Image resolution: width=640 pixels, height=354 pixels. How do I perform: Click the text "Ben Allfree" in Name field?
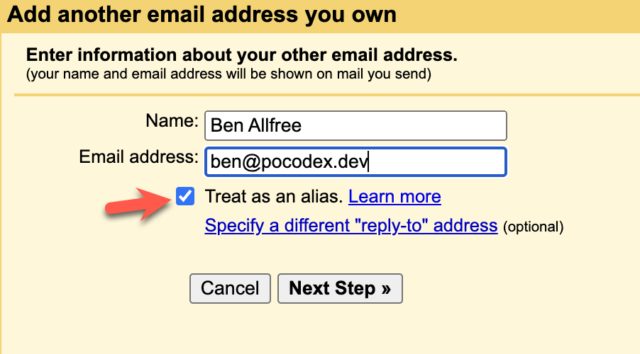coord(256,126)
